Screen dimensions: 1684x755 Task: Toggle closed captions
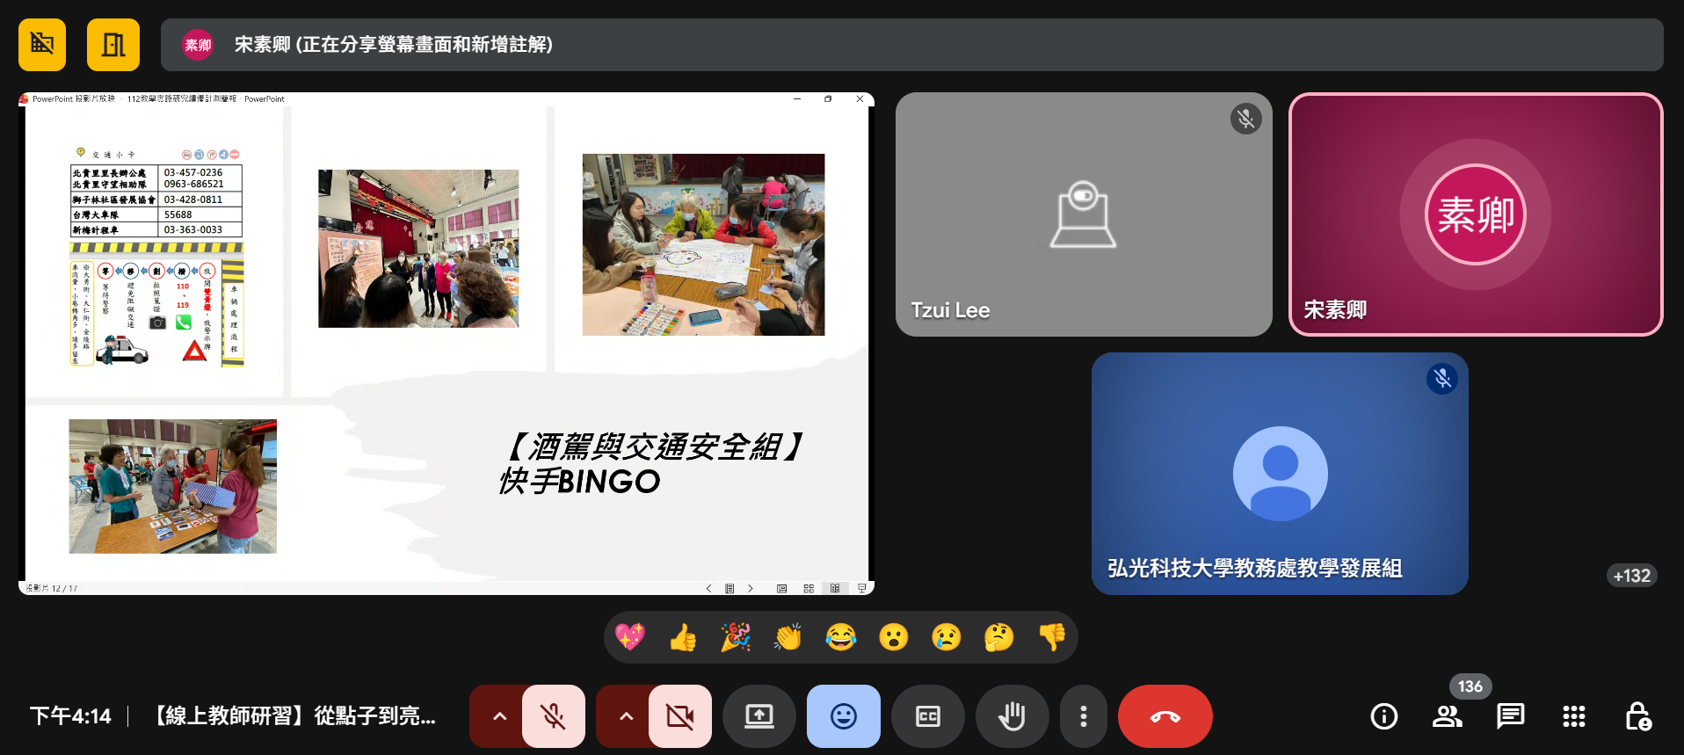click(x=927, y=716)
